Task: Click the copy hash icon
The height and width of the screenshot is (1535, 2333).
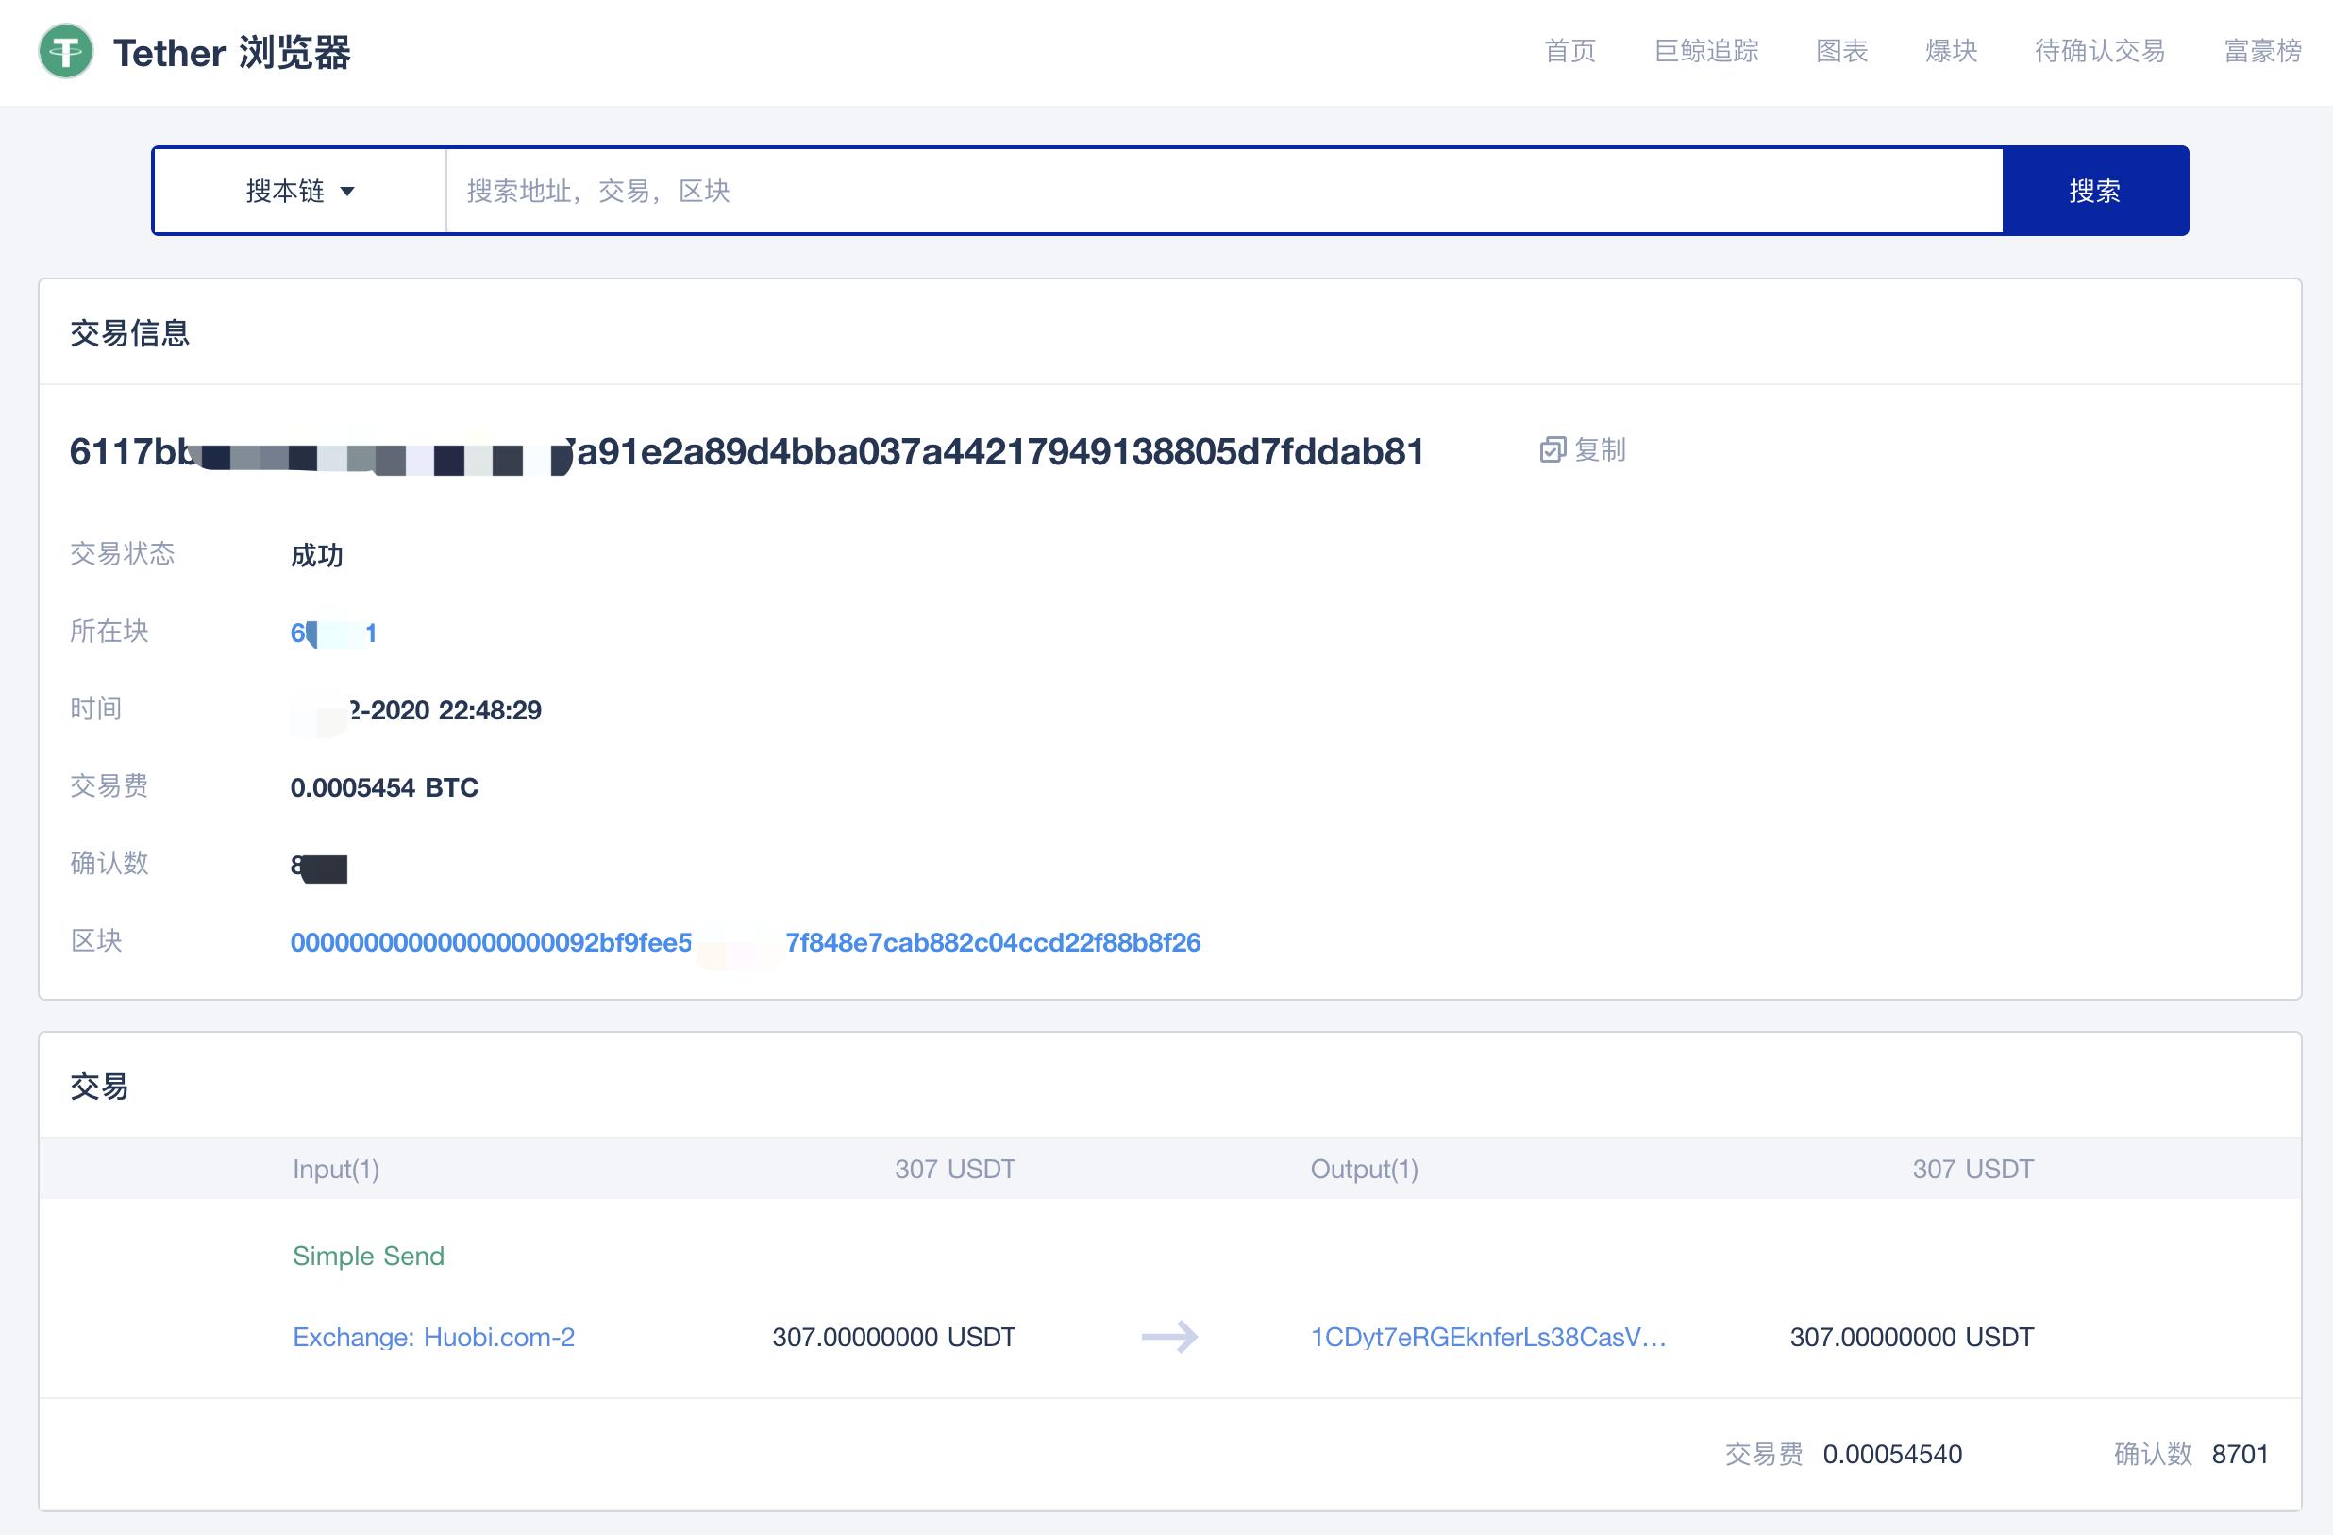Action: tap(1552, 450)
